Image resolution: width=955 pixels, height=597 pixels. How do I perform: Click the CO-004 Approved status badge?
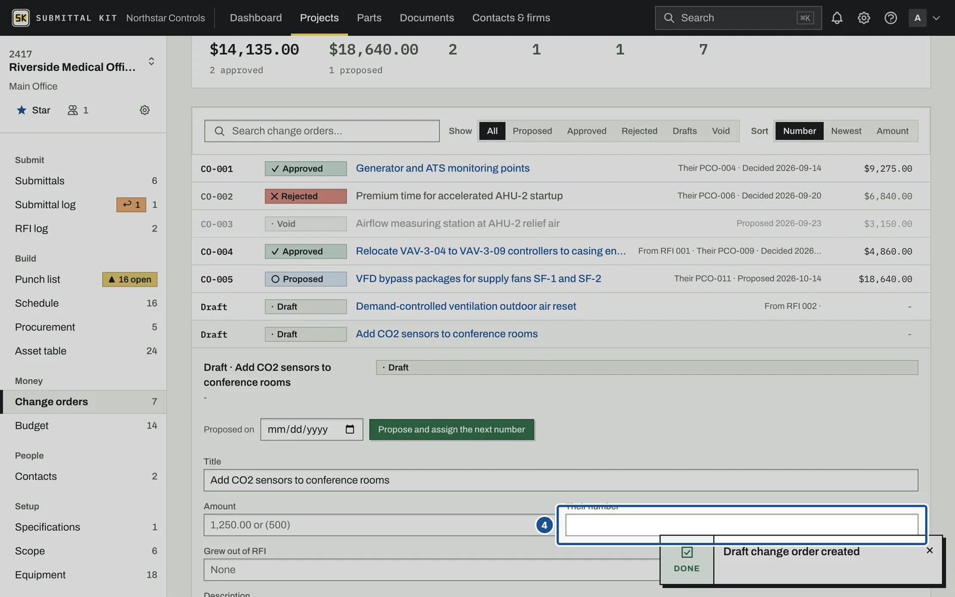(x=306, y=251)
